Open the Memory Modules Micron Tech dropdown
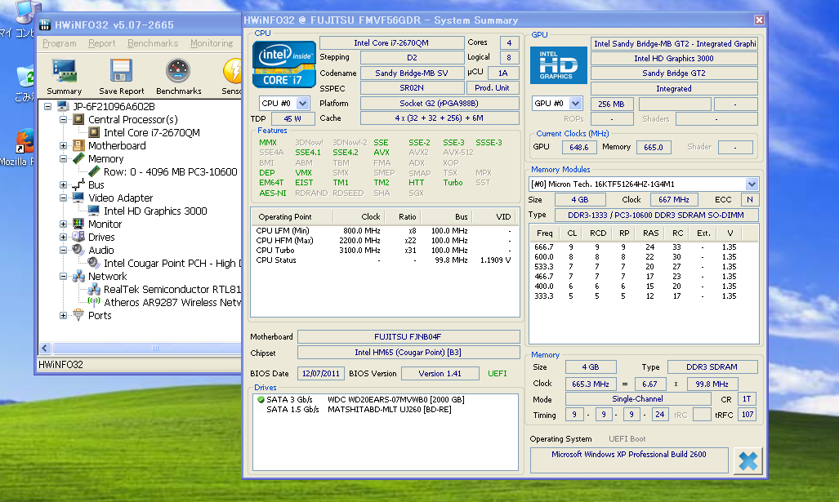The width and height of the screenshot is (839, 502). tap(752, 184)
